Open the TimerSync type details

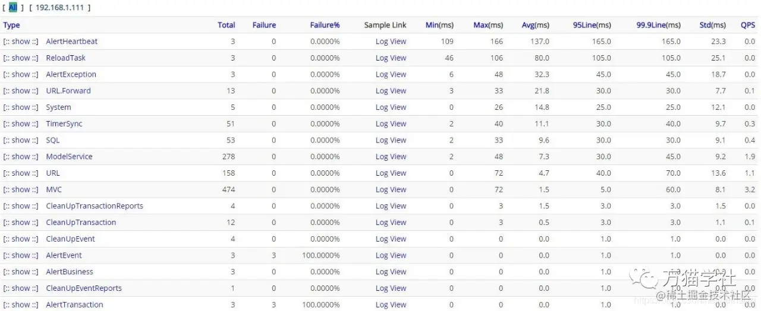(64, 124)
